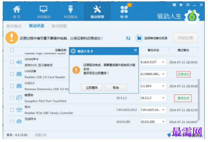208x142 pixels.
Task: Switch to the 驱动备份 tab
Action: [14, 26]
